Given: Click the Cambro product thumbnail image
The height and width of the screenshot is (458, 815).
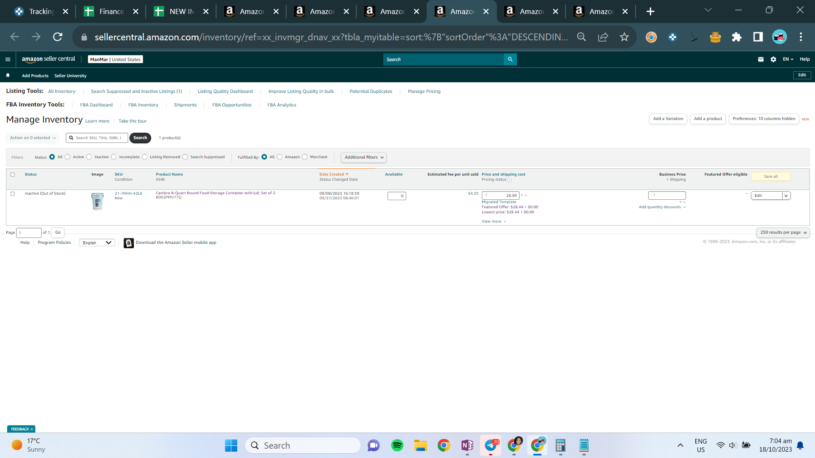Looking at the screenshot, I should click(x=97, y=201).
